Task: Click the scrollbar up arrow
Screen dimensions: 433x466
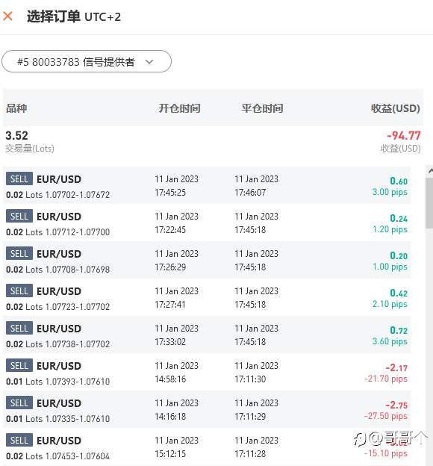Action: click(430, 170)
